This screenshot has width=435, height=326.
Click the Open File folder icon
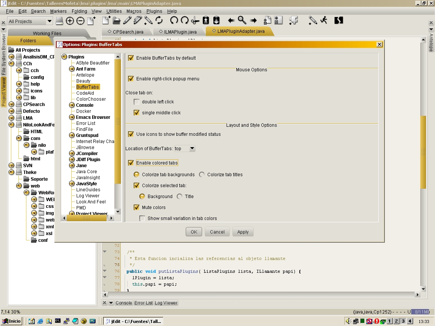(117, 20)
